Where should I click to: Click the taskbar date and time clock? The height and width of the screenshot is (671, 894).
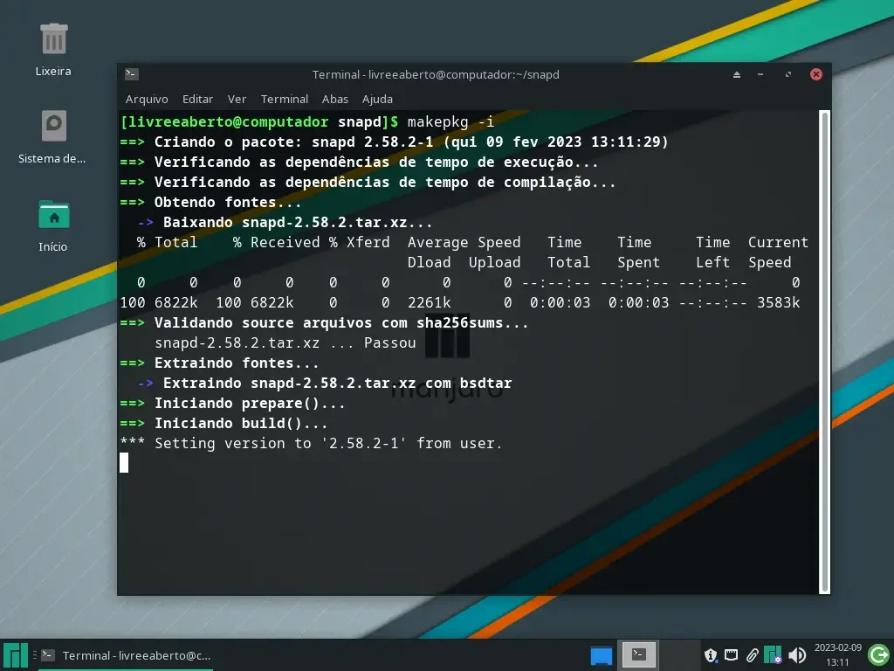[837, 654]
